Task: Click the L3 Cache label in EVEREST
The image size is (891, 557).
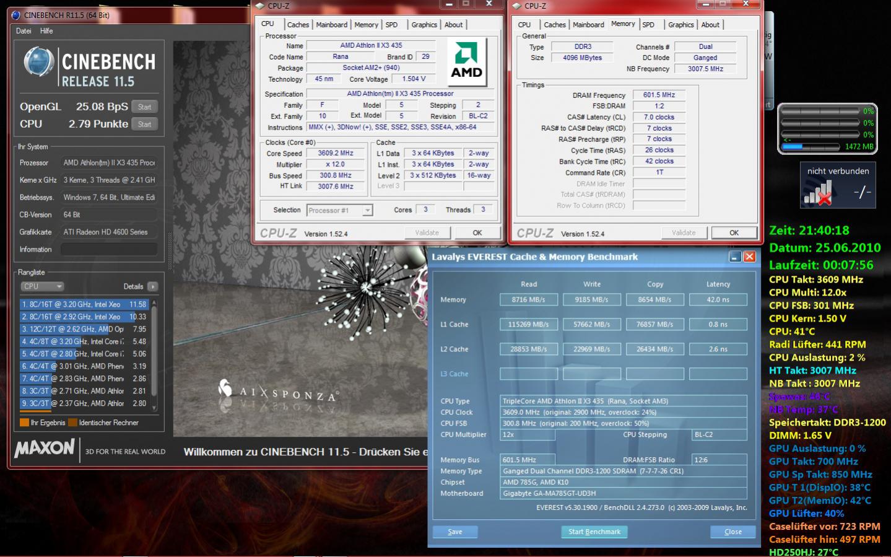Action: (x=454, y=374)
